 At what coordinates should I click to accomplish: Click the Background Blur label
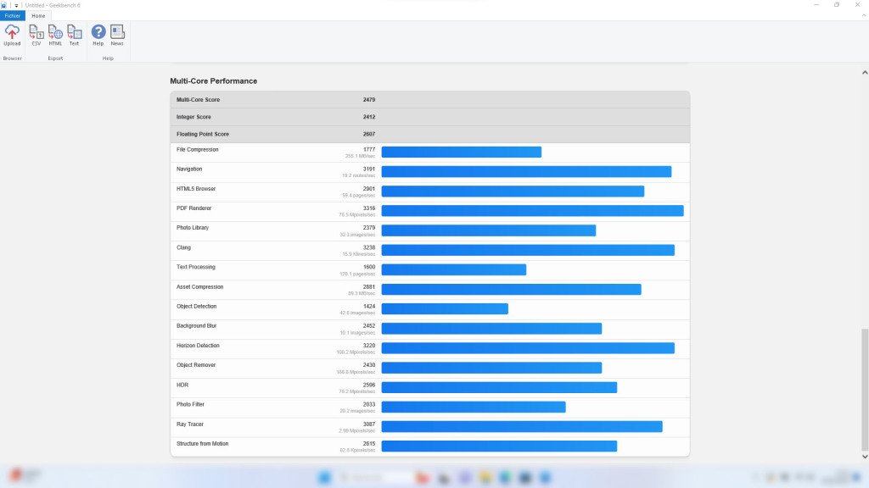coord(196,326)
